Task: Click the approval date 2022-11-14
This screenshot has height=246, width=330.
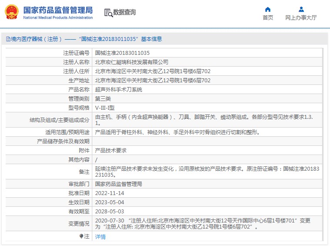Action: (110, 193)
